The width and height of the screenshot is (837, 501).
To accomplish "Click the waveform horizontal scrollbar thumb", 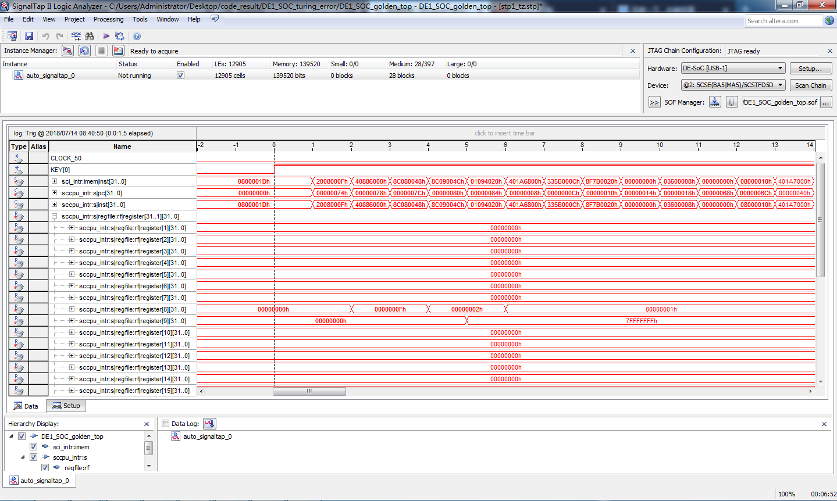I will point(309,391).
